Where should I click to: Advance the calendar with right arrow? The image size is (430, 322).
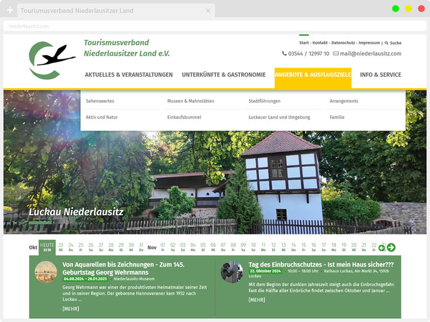[391, 247]
